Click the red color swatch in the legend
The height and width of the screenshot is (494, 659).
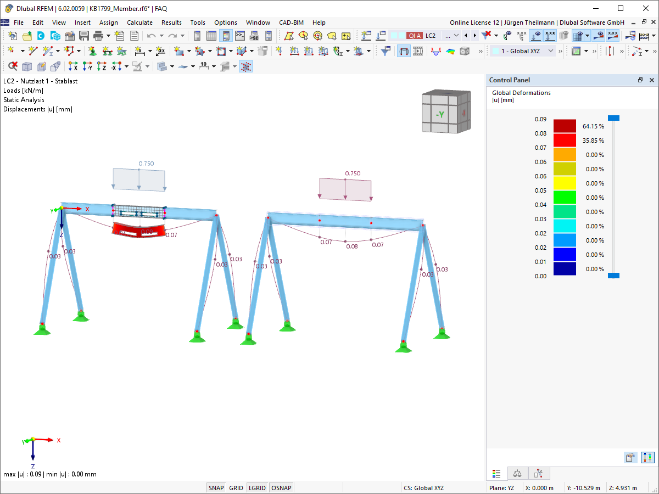(x=565, y=140)
